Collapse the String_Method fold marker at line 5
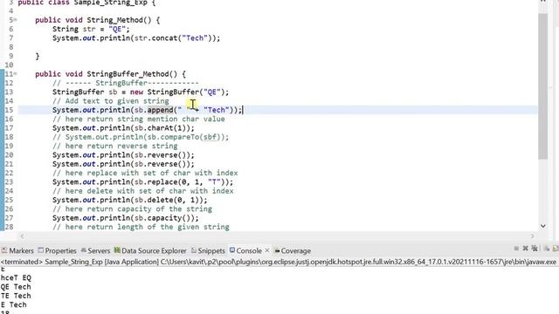The height and width of the screenshot is (314, 559). [x=15, y=20]
